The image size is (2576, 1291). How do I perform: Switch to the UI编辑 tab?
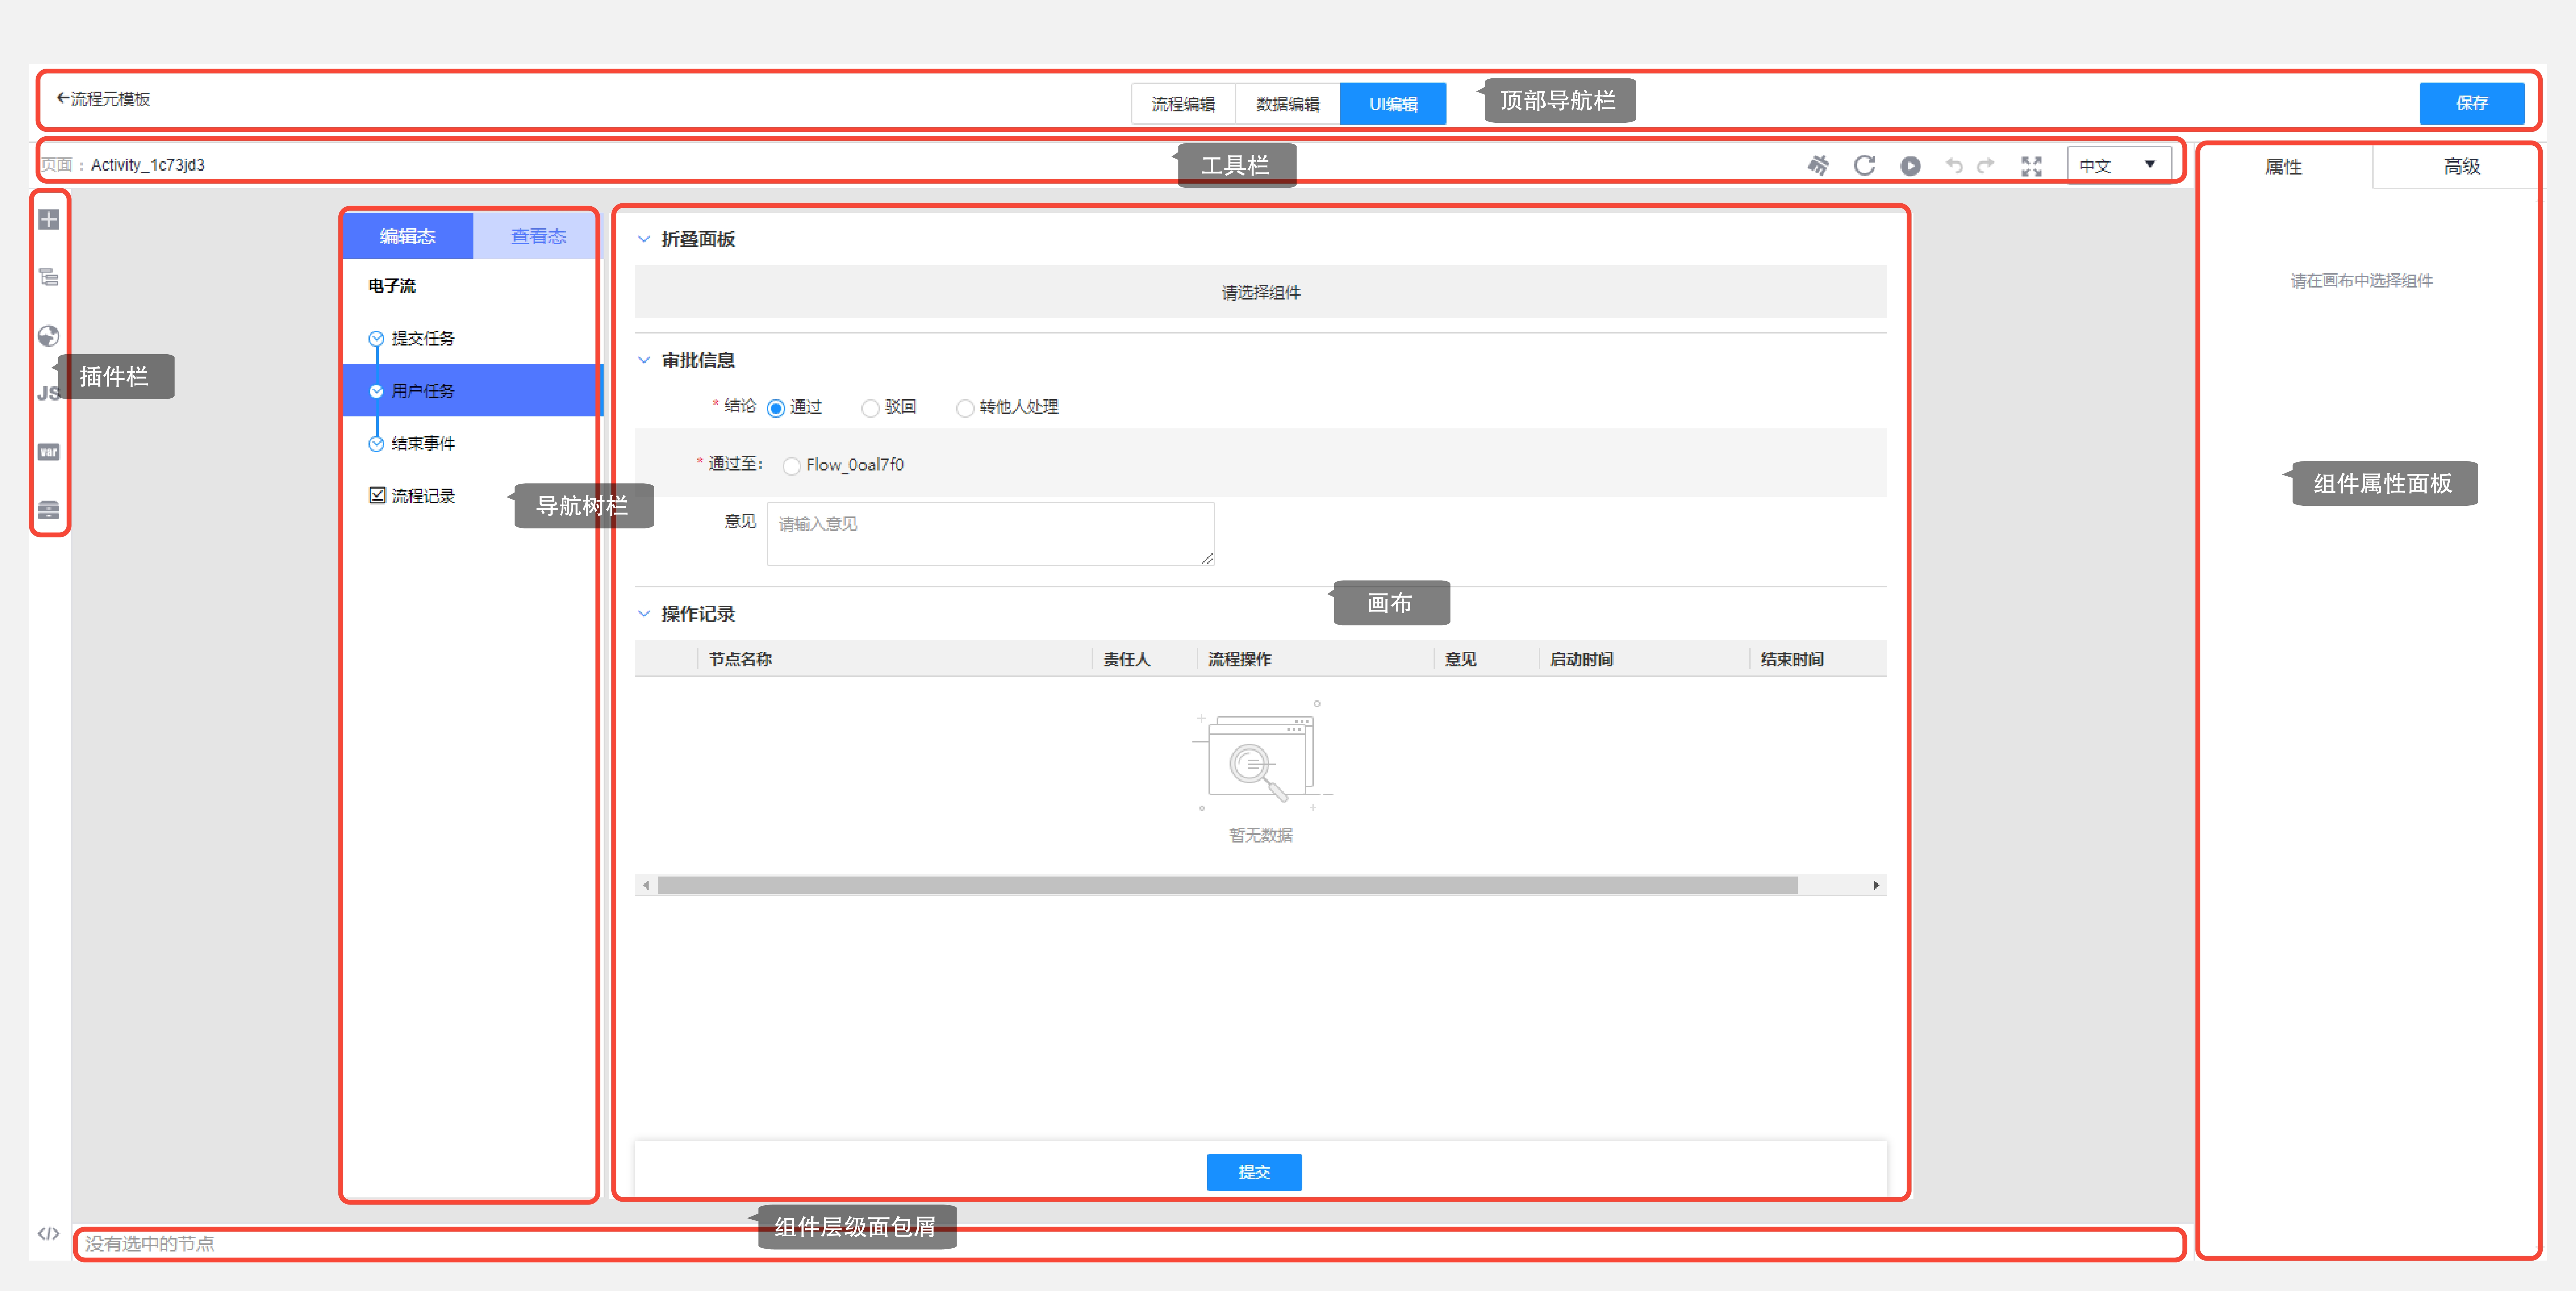[x=1393, y=104]
